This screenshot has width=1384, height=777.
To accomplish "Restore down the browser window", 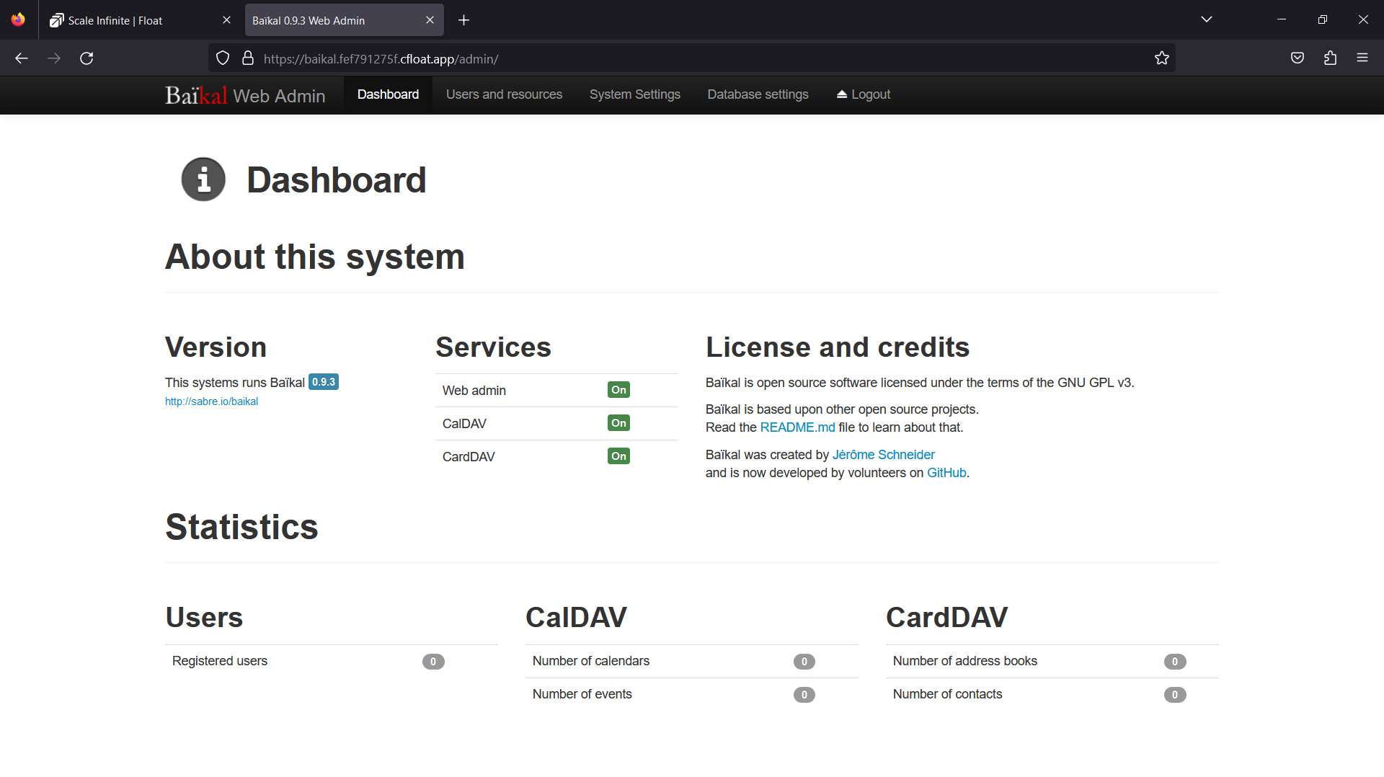I will pyautogui.click(x=1322, y=19).
